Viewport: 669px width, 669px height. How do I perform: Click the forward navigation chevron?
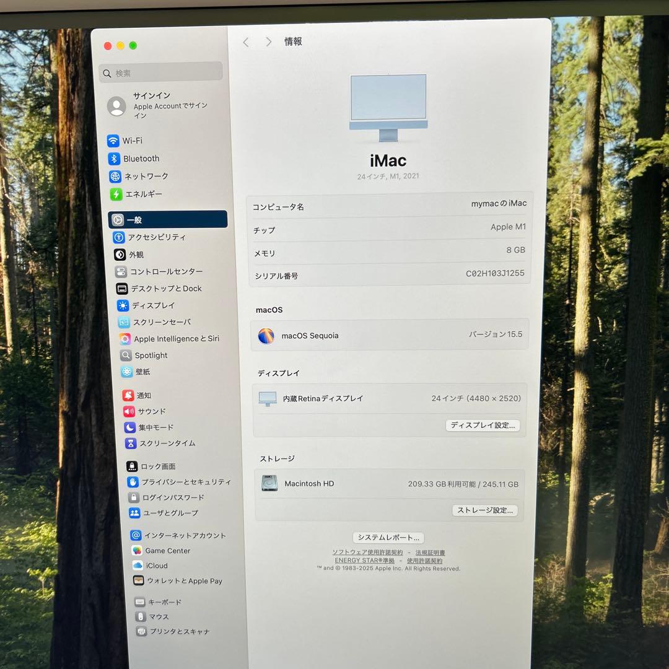click(x=268, y=42)
